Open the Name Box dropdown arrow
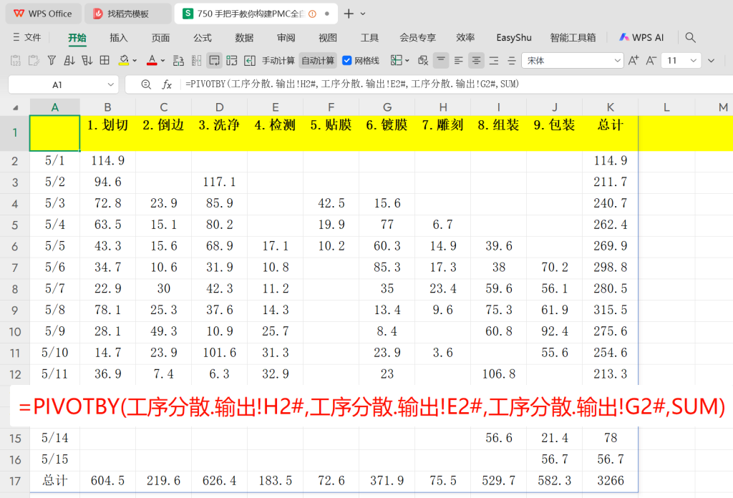The image size is (733, 498). tap(110, 84)
